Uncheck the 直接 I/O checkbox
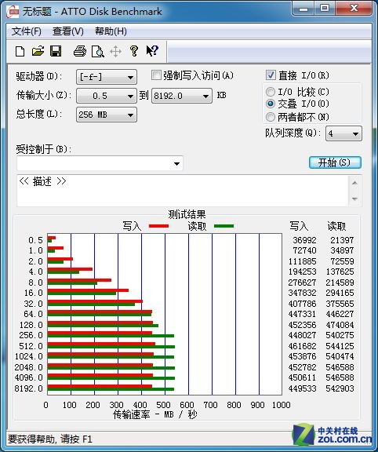378x452 pixels. click(271, 75)
